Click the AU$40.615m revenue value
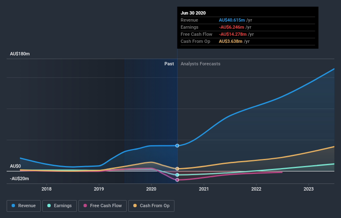341x218 pixels. coord(232,20)
